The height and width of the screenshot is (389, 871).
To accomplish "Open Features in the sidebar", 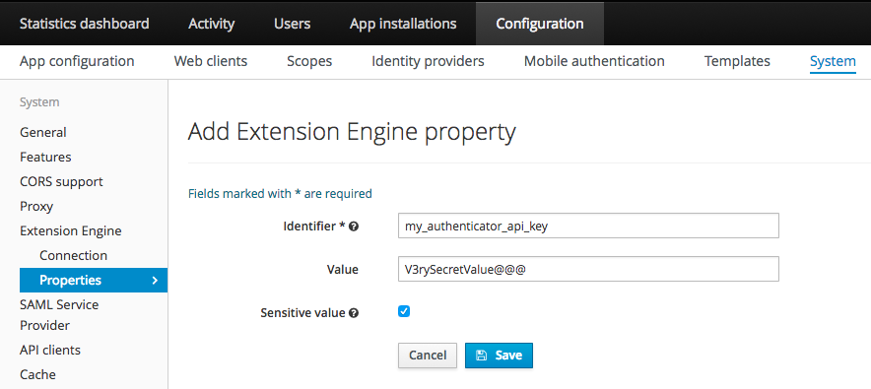I will [x=45, y=157].
